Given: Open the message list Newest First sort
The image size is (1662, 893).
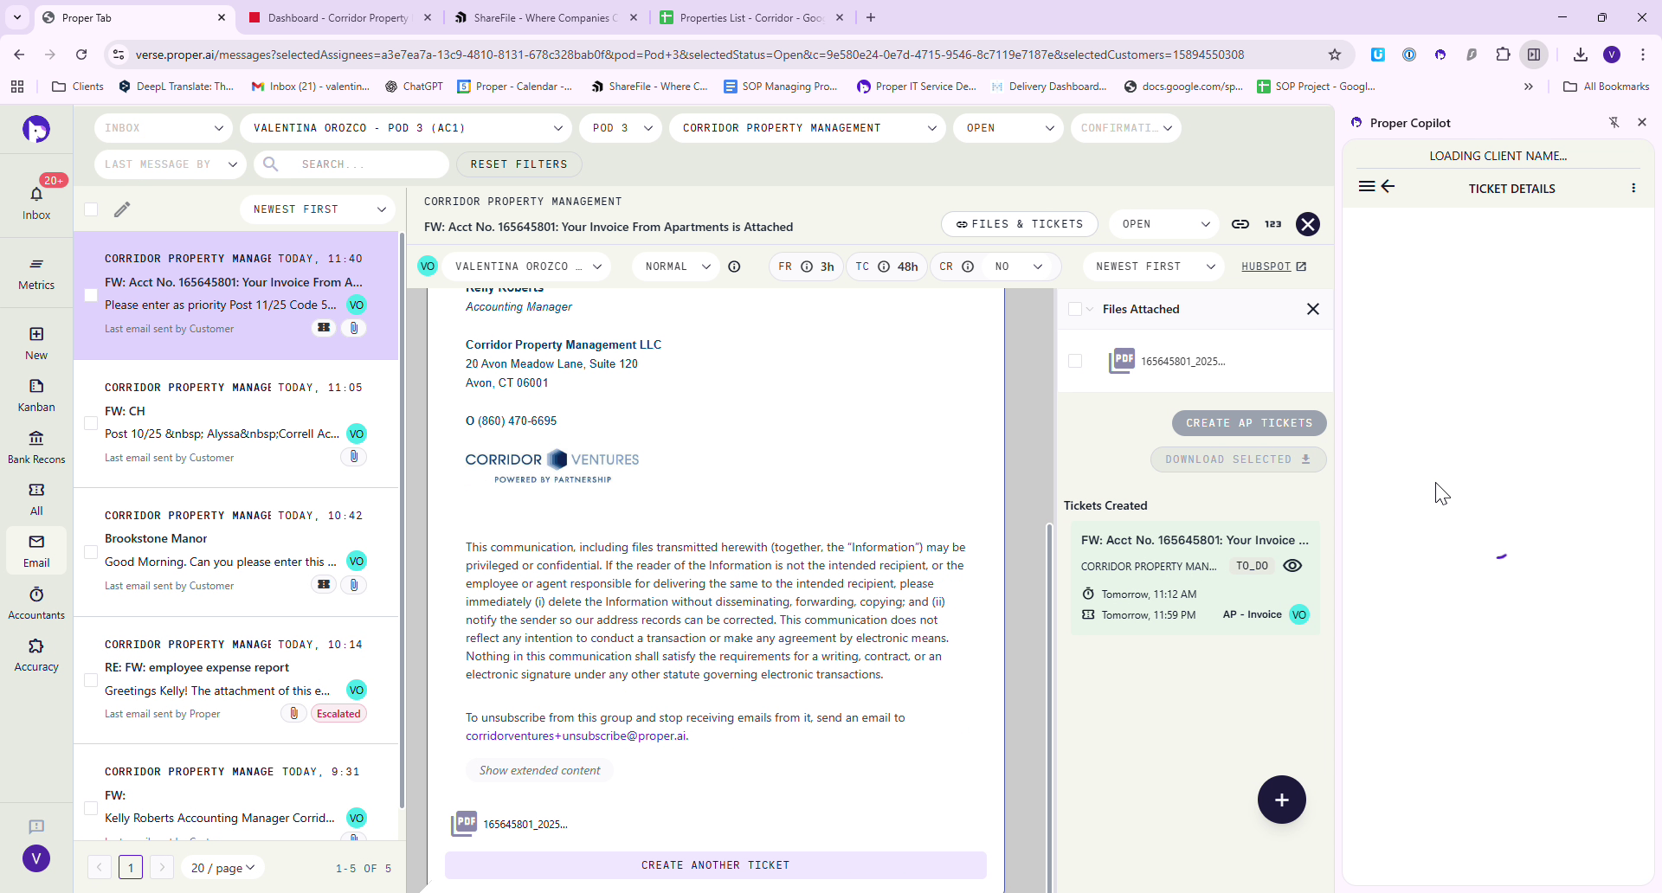Looking at the screenshot, I should point(318,209).
